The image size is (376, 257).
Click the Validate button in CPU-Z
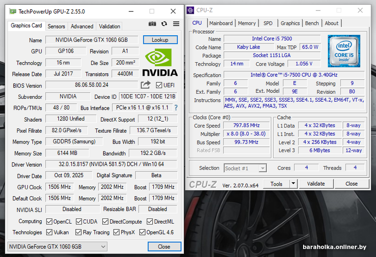tap(316, 184)
